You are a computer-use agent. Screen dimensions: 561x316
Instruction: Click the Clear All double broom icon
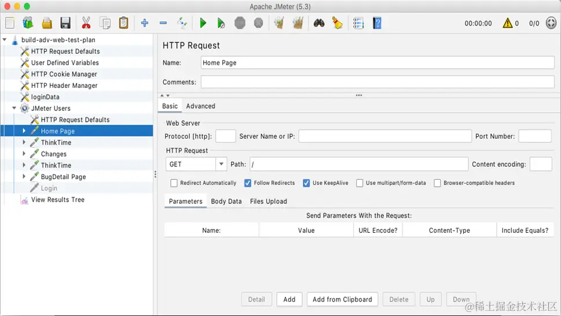[x=298, y=23]
